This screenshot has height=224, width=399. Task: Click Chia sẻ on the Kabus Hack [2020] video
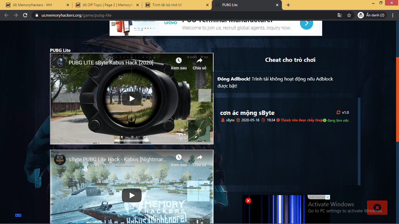tap(199, 64)
